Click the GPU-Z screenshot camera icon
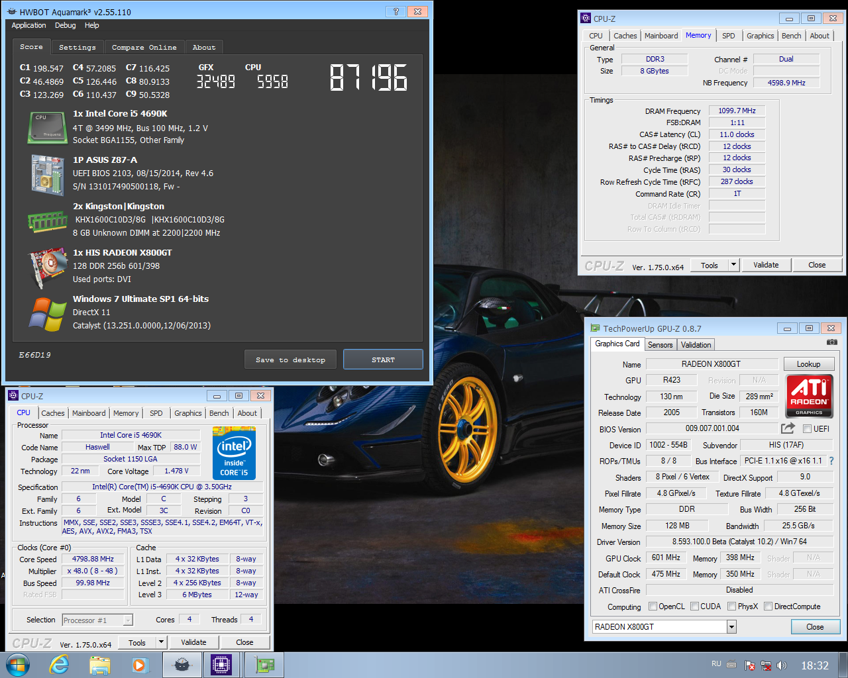This screenshot has height=678, width=848. [831, 342]
